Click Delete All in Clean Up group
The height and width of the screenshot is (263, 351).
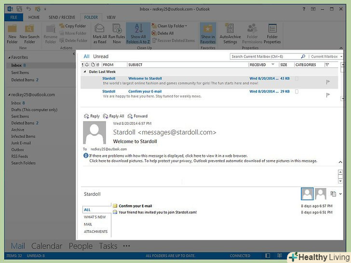pyautogui.click(x=163, y=33)
